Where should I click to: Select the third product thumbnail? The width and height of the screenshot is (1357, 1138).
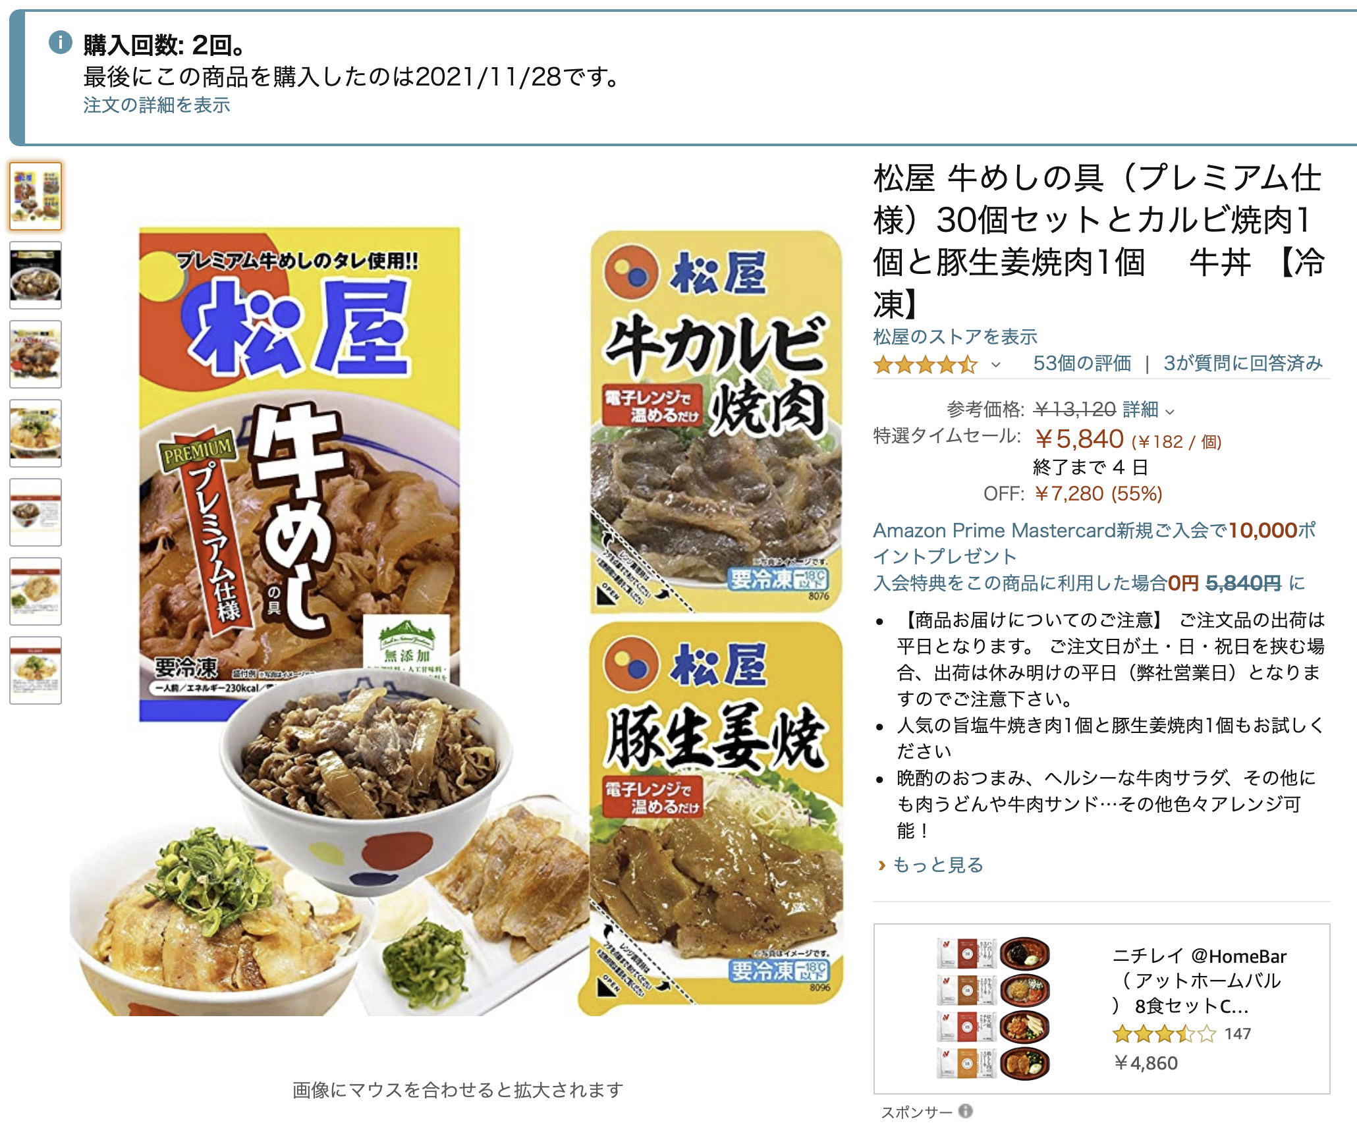pyautogui.click(x=36, y=354)
